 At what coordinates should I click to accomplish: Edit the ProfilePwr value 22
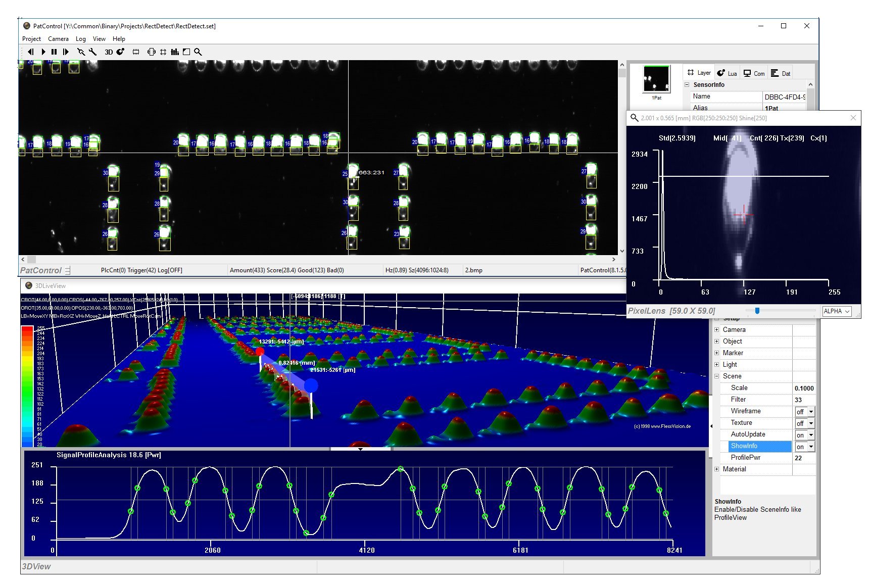(804, 458)
